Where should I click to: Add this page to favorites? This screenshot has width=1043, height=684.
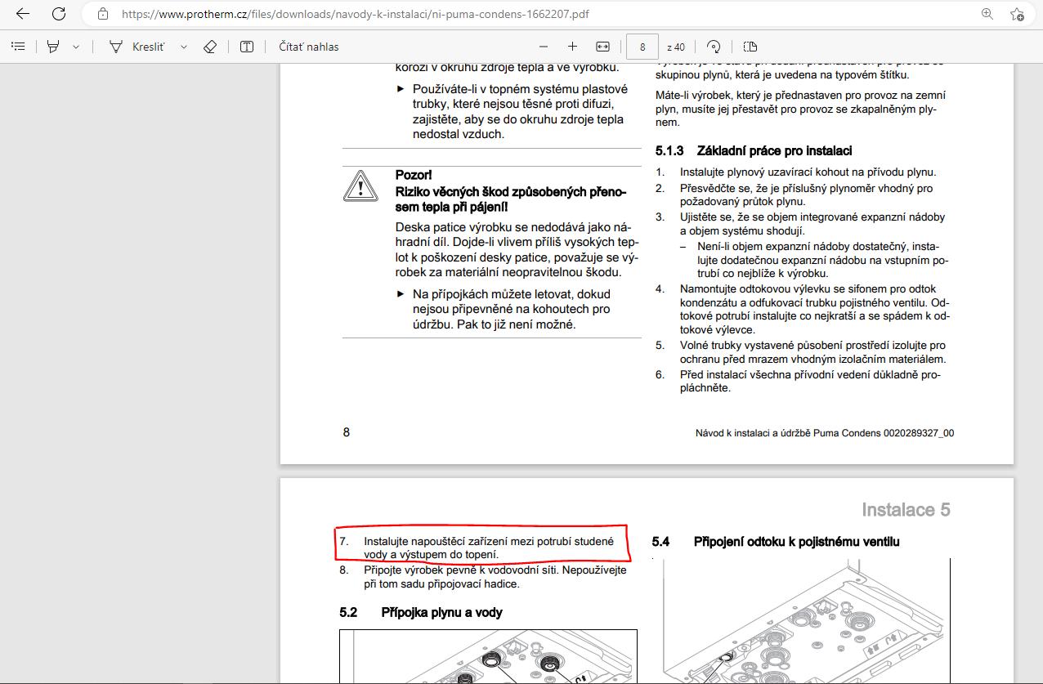[1017, 14]
